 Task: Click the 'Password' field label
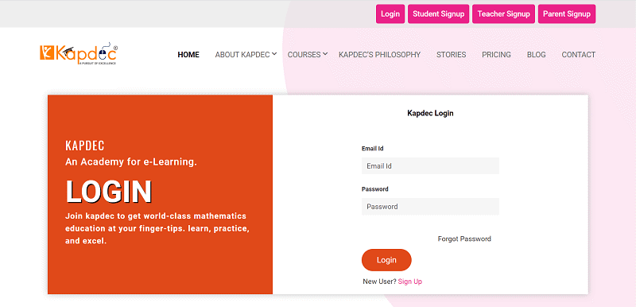(x=374, y=189)
